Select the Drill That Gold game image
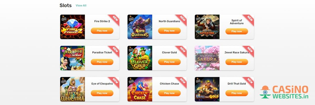Viewport: 315px width, 105px height. click(x=207, y=89)
